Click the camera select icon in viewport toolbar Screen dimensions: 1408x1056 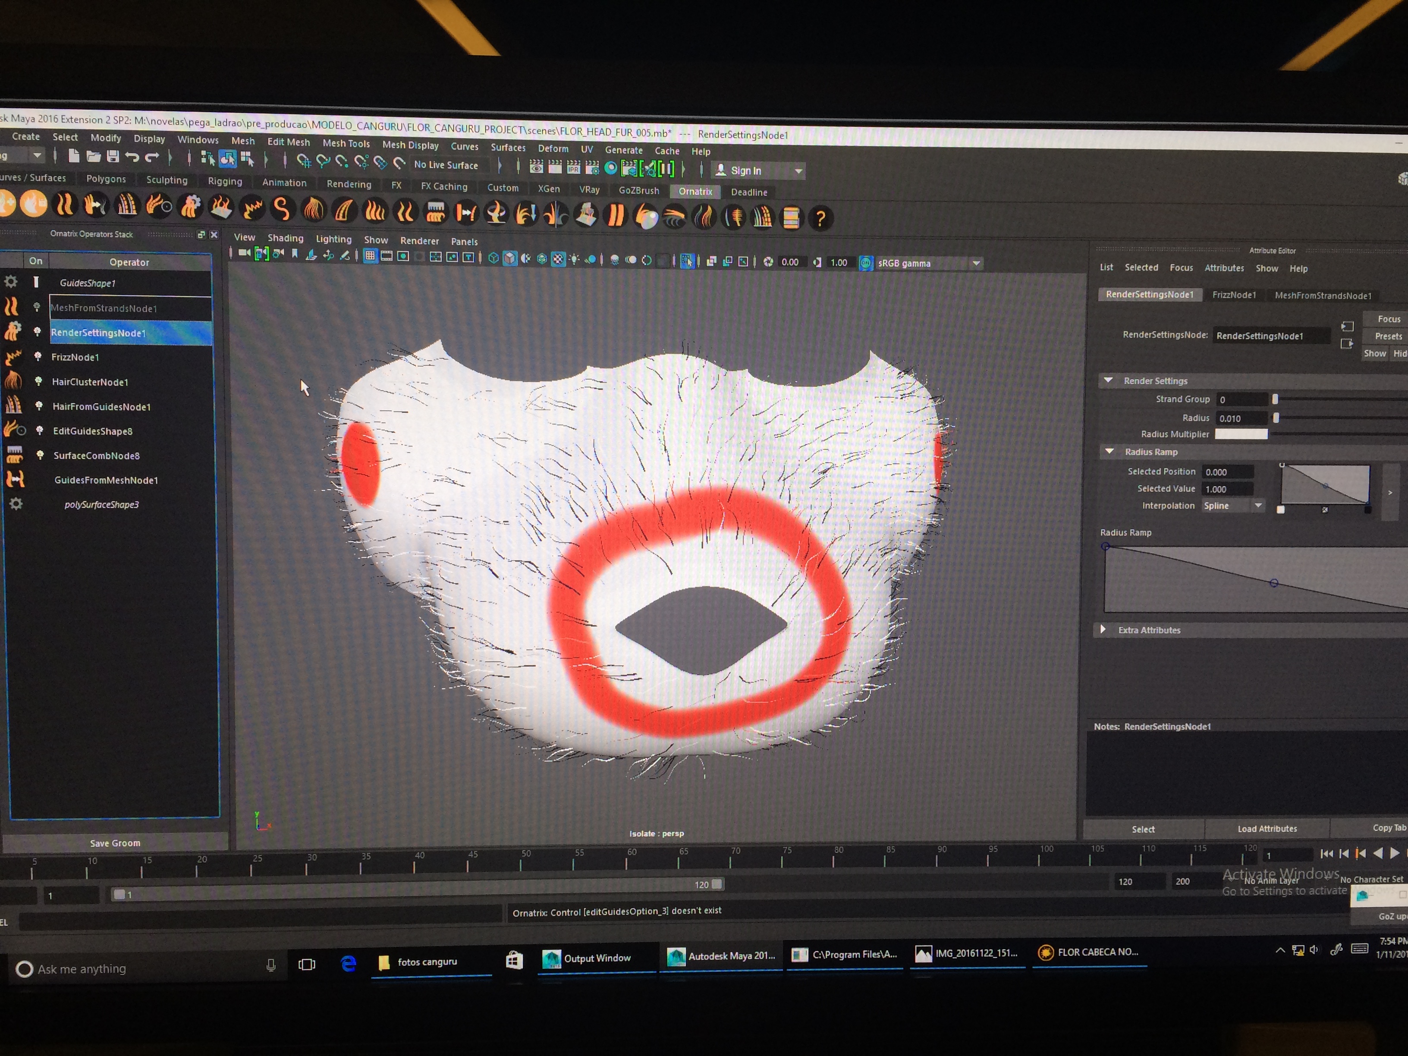[x=245, y=253]
